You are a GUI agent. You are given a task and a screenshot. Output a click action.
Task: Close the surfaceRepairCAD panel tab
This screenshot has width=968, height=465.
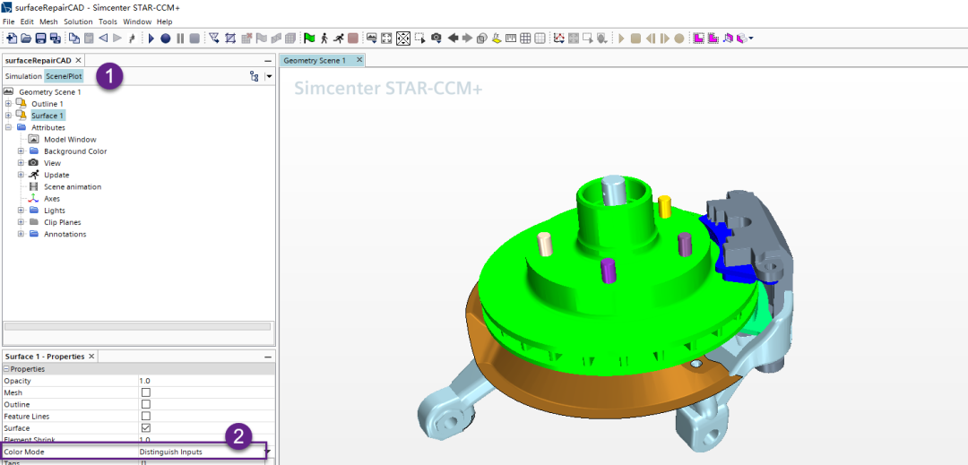pos(78,60)
